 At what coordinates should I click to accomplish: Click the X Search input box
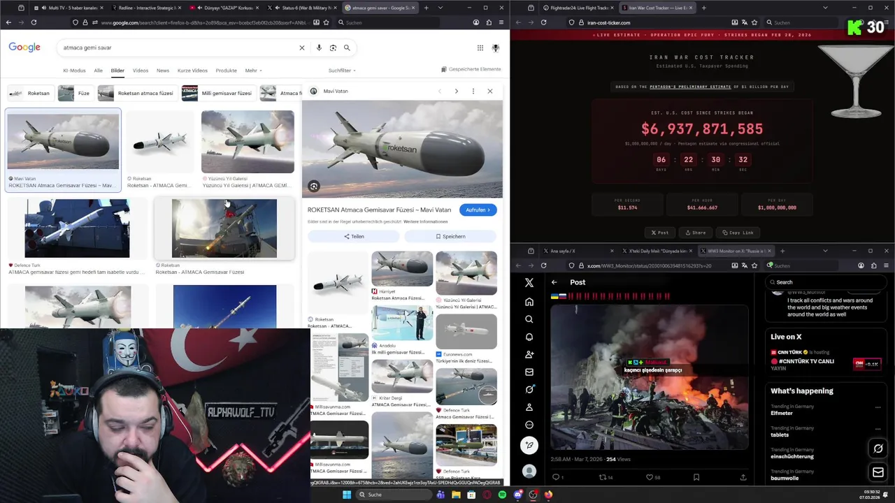coord(825,282)
